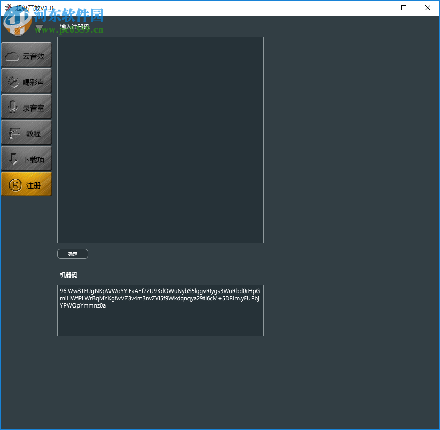
Task: Open the 喝彩声 applause tab
Action: pos(26,81)
